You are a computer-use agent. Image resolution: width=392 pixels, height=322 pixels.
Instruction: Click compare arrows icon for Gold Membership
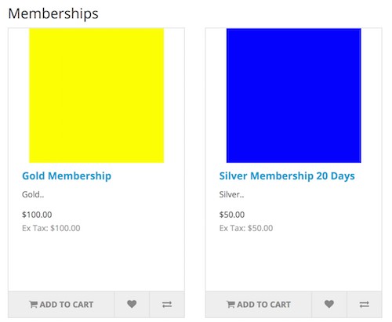[167, 305]
